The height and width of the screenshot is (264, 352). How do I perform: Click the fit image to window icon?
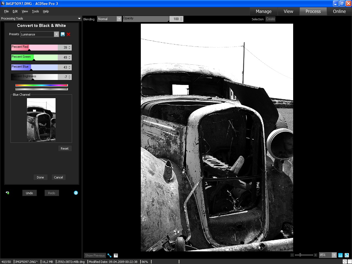pos(347,255)
